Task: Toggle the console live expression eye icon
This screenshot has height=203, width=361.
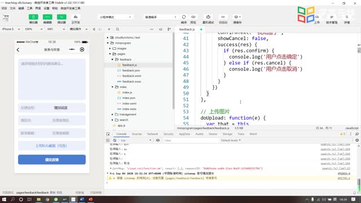Action: point(158,140)
